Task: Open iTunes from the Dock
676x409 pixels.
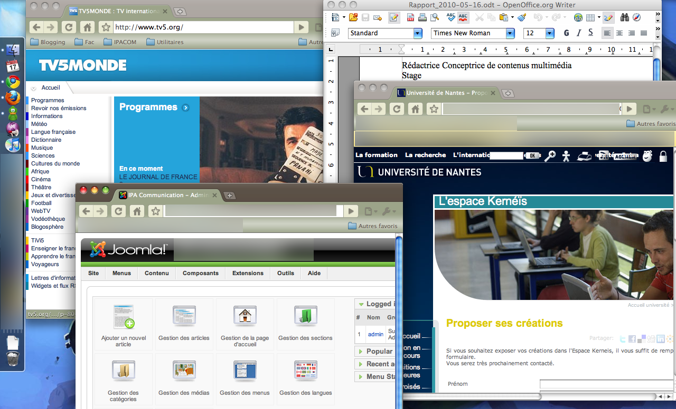Action: [13, 145]
